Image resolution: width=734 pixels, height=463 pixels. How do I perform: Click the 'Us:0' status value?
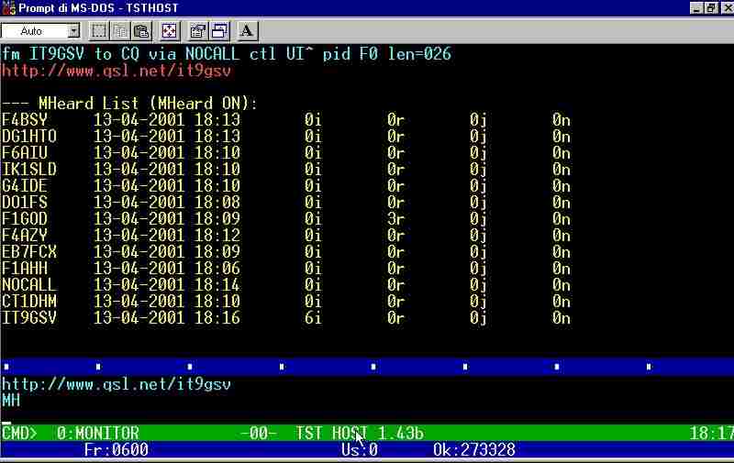pos(360,450)
